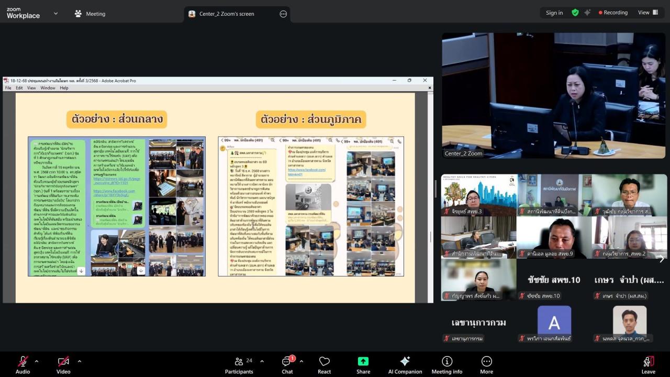Open AI Companion

[x=405, y=364]
